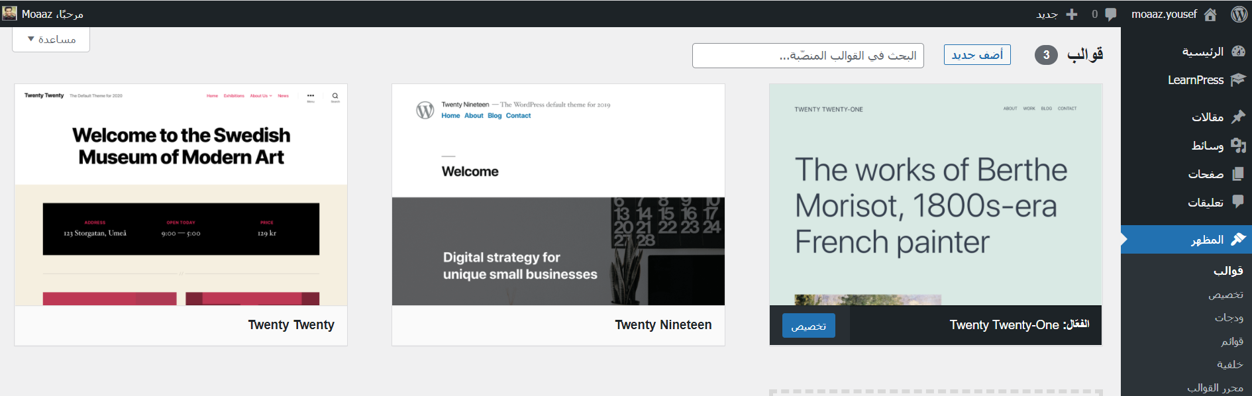Expand the مساعدة help dropdown

coord(51,39)
